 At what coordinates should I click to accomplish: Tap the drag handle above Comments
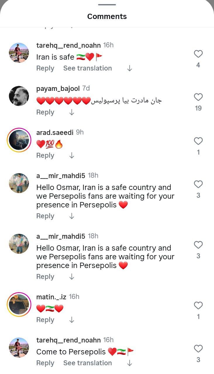click(x=107, y=5)
